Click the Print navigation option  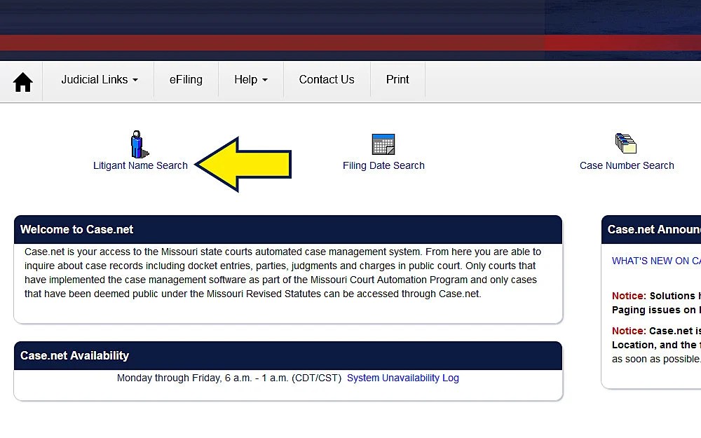pyautogui.click(x=397, y=79)
